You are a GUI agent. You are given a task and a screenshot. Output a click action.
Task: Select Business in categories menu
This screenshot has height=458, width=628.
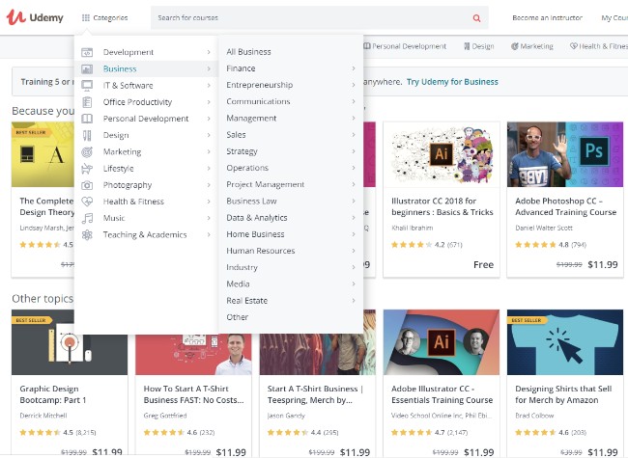[x=146, y=69]
